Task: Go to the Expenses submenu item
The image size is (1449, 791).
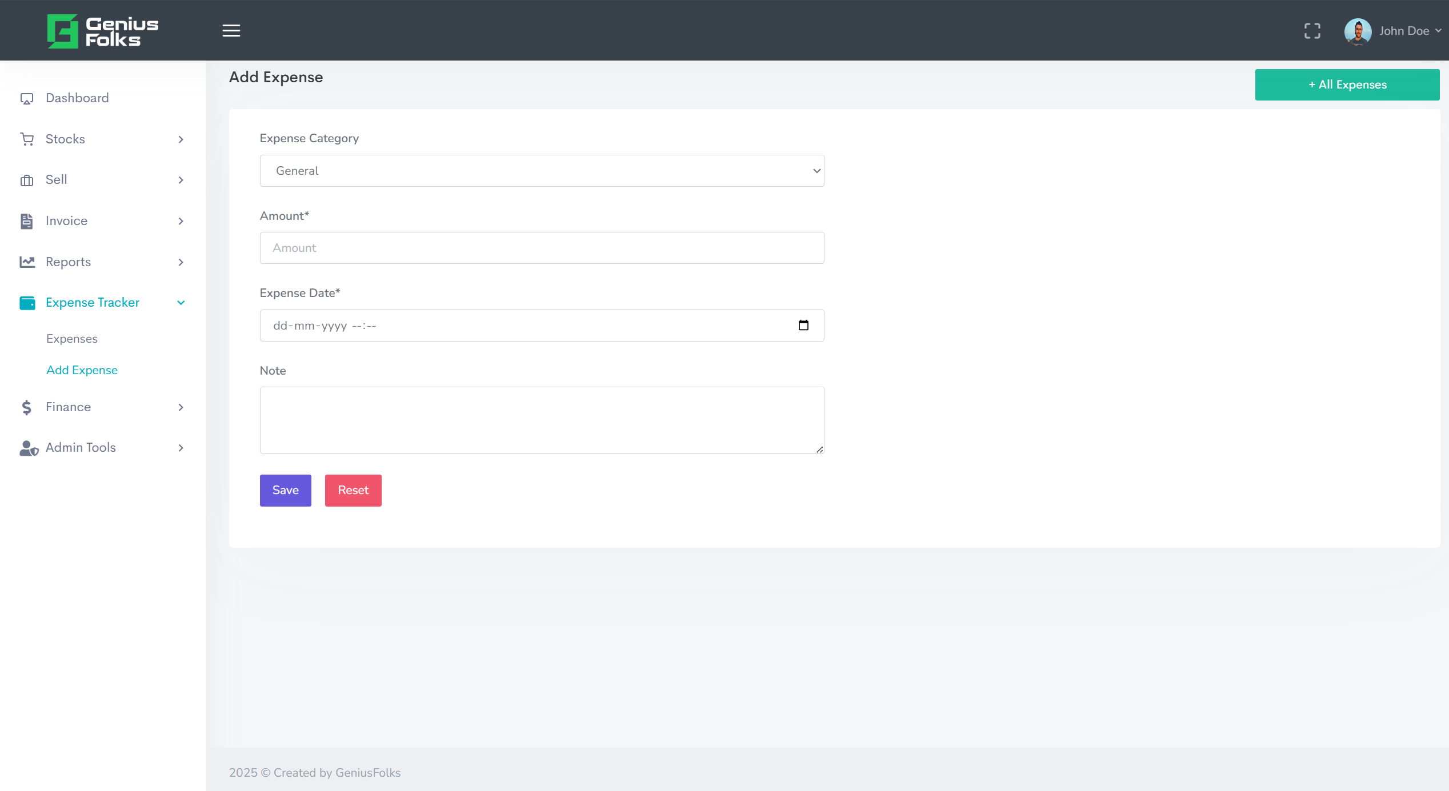Action: pos(72,339)
